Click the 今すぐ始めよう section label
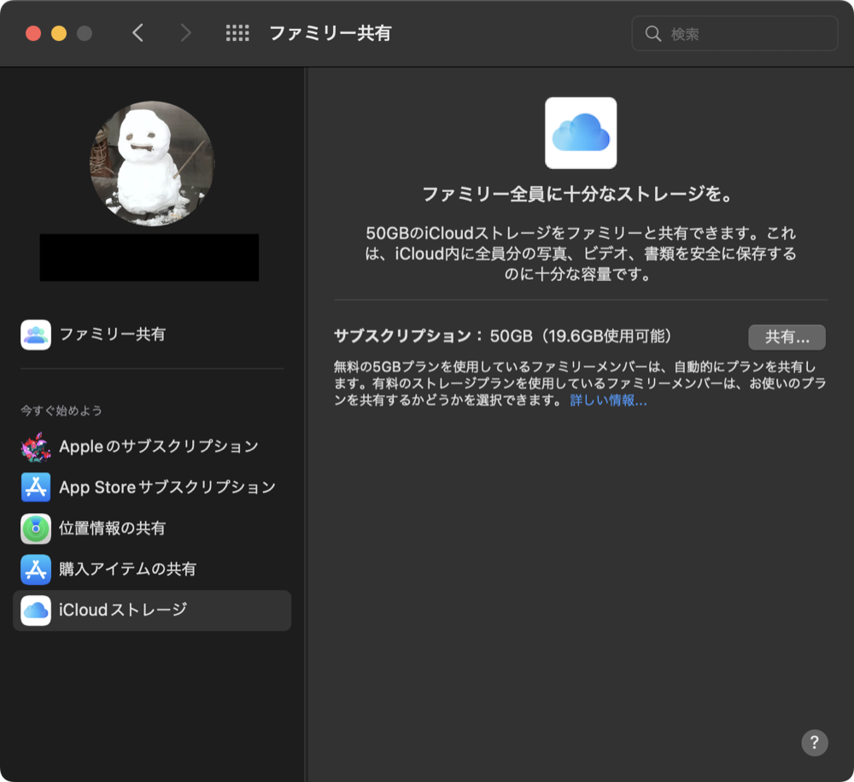 (x=61, y=410)
